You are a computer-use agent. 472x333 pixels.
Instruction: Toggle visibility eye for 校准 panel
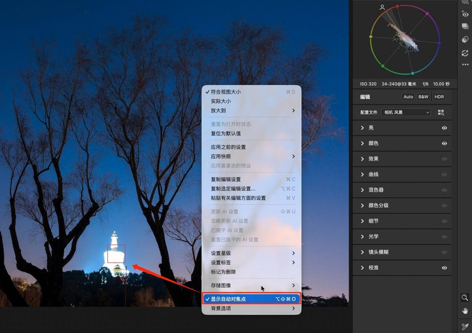point(444,268)
